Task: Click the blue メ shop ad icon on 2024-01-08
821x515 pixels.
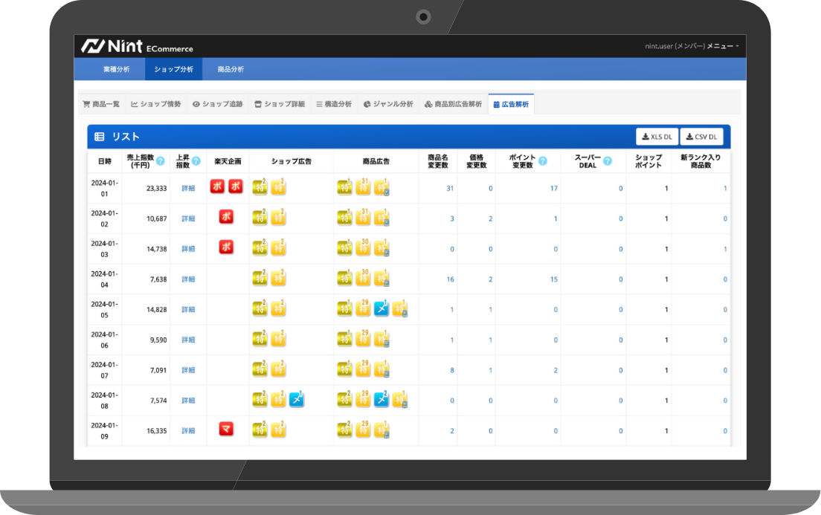Action: (297, 399)
